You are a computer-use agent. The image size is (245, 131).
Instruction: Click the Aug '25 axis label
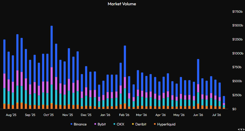pyautogui.click(x=11, y=115)
